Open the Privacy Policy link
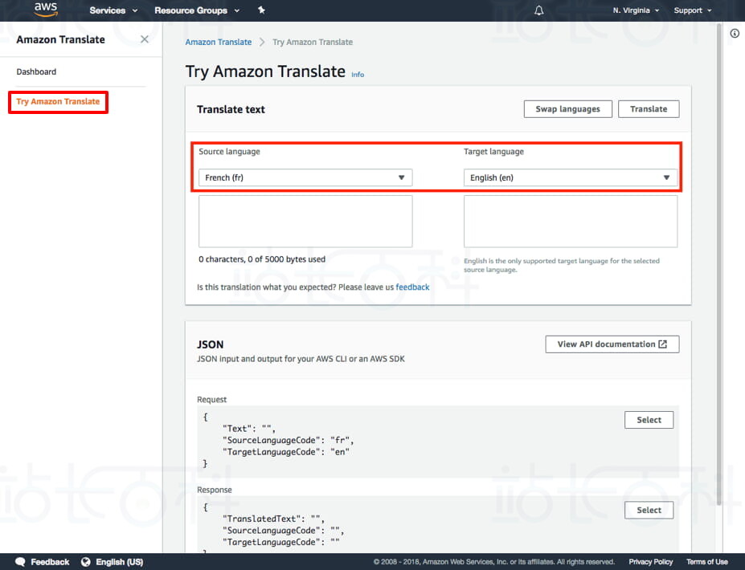The width and height of the screenshot is (745, 570). 650,562
